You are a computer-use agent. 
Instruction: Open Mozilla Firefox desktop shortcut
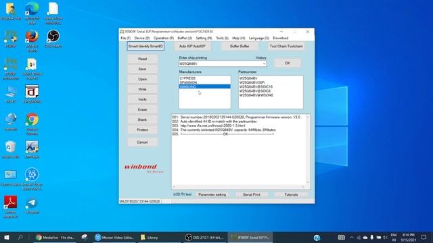point(32,40)
